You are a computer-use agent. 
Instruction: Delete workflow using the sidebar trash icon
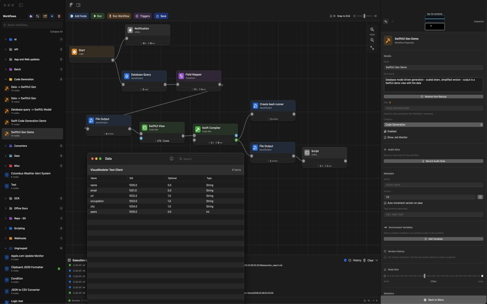59,16
